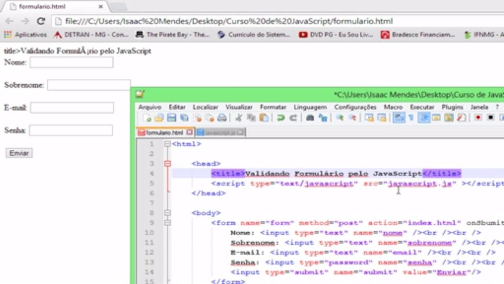
Task: Close the formulario.html editor tab
Action: tap(190, 133)
